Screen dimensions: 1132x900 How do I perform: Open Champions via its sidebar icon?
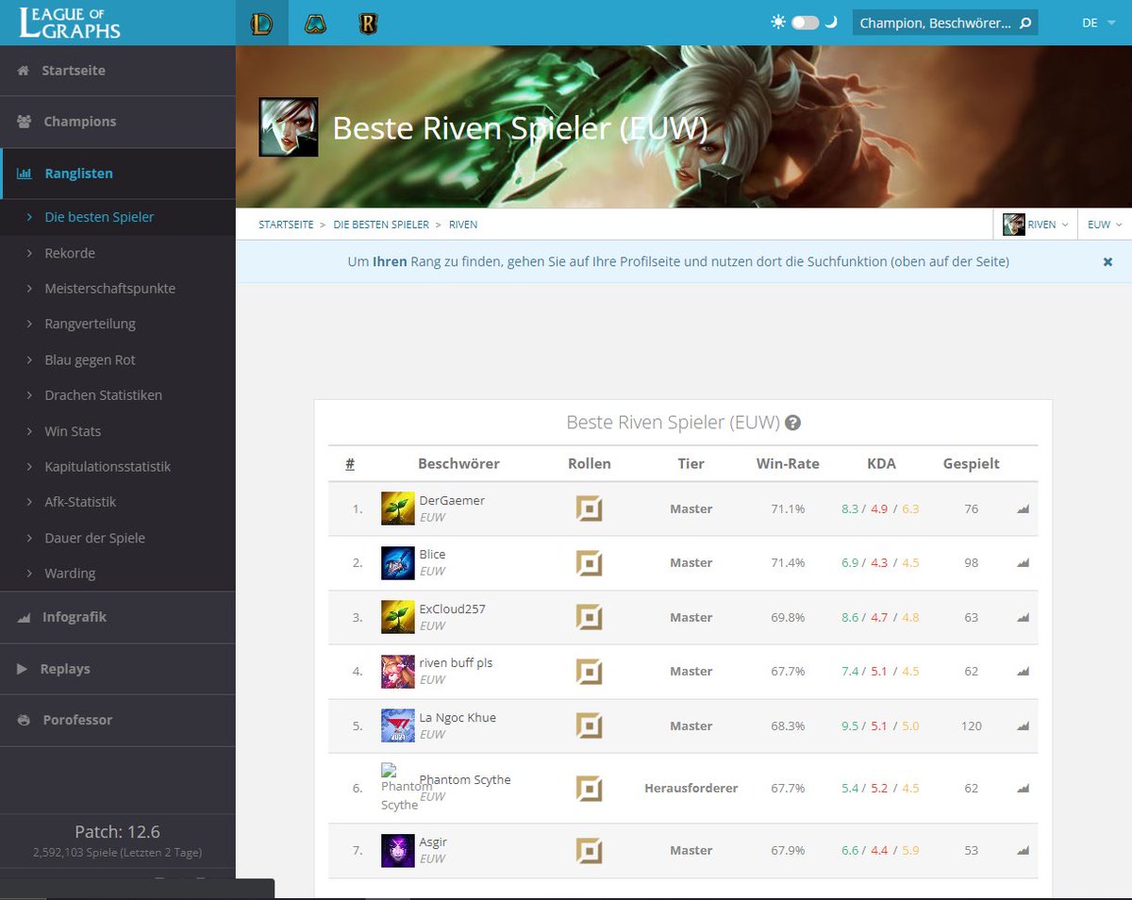(23, 121)
